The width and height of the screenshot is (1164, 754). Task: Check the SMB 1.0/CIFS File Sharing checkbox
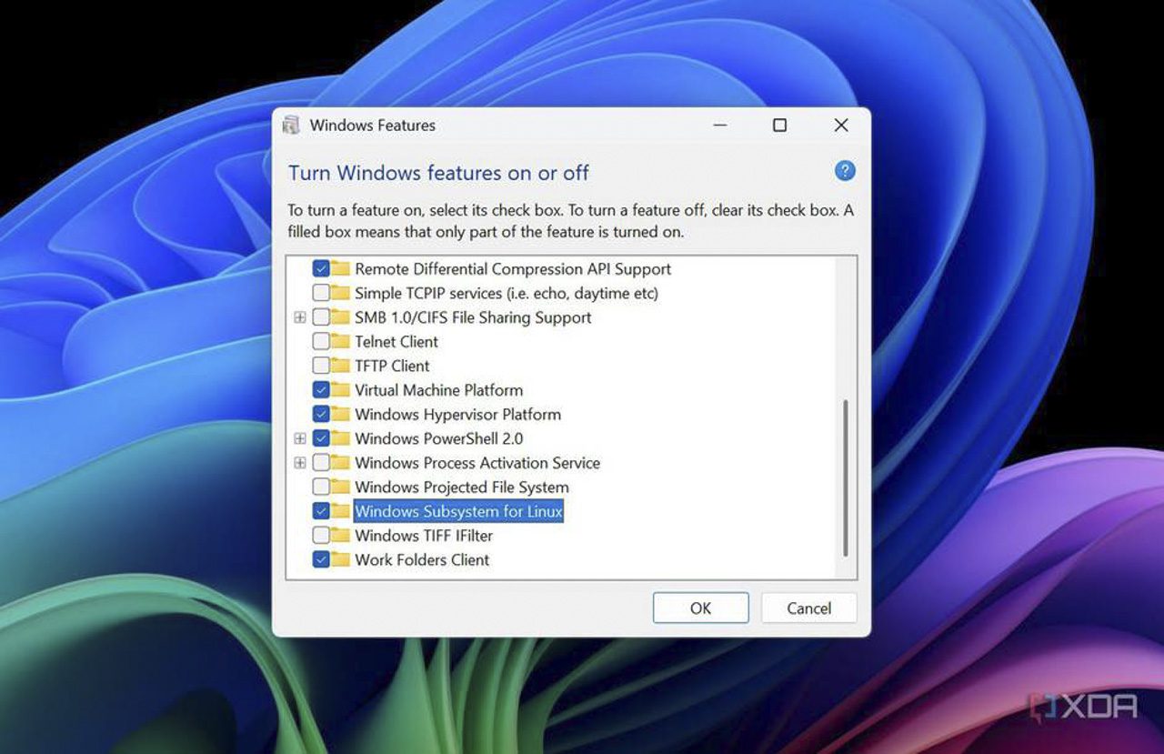point(321,317)
